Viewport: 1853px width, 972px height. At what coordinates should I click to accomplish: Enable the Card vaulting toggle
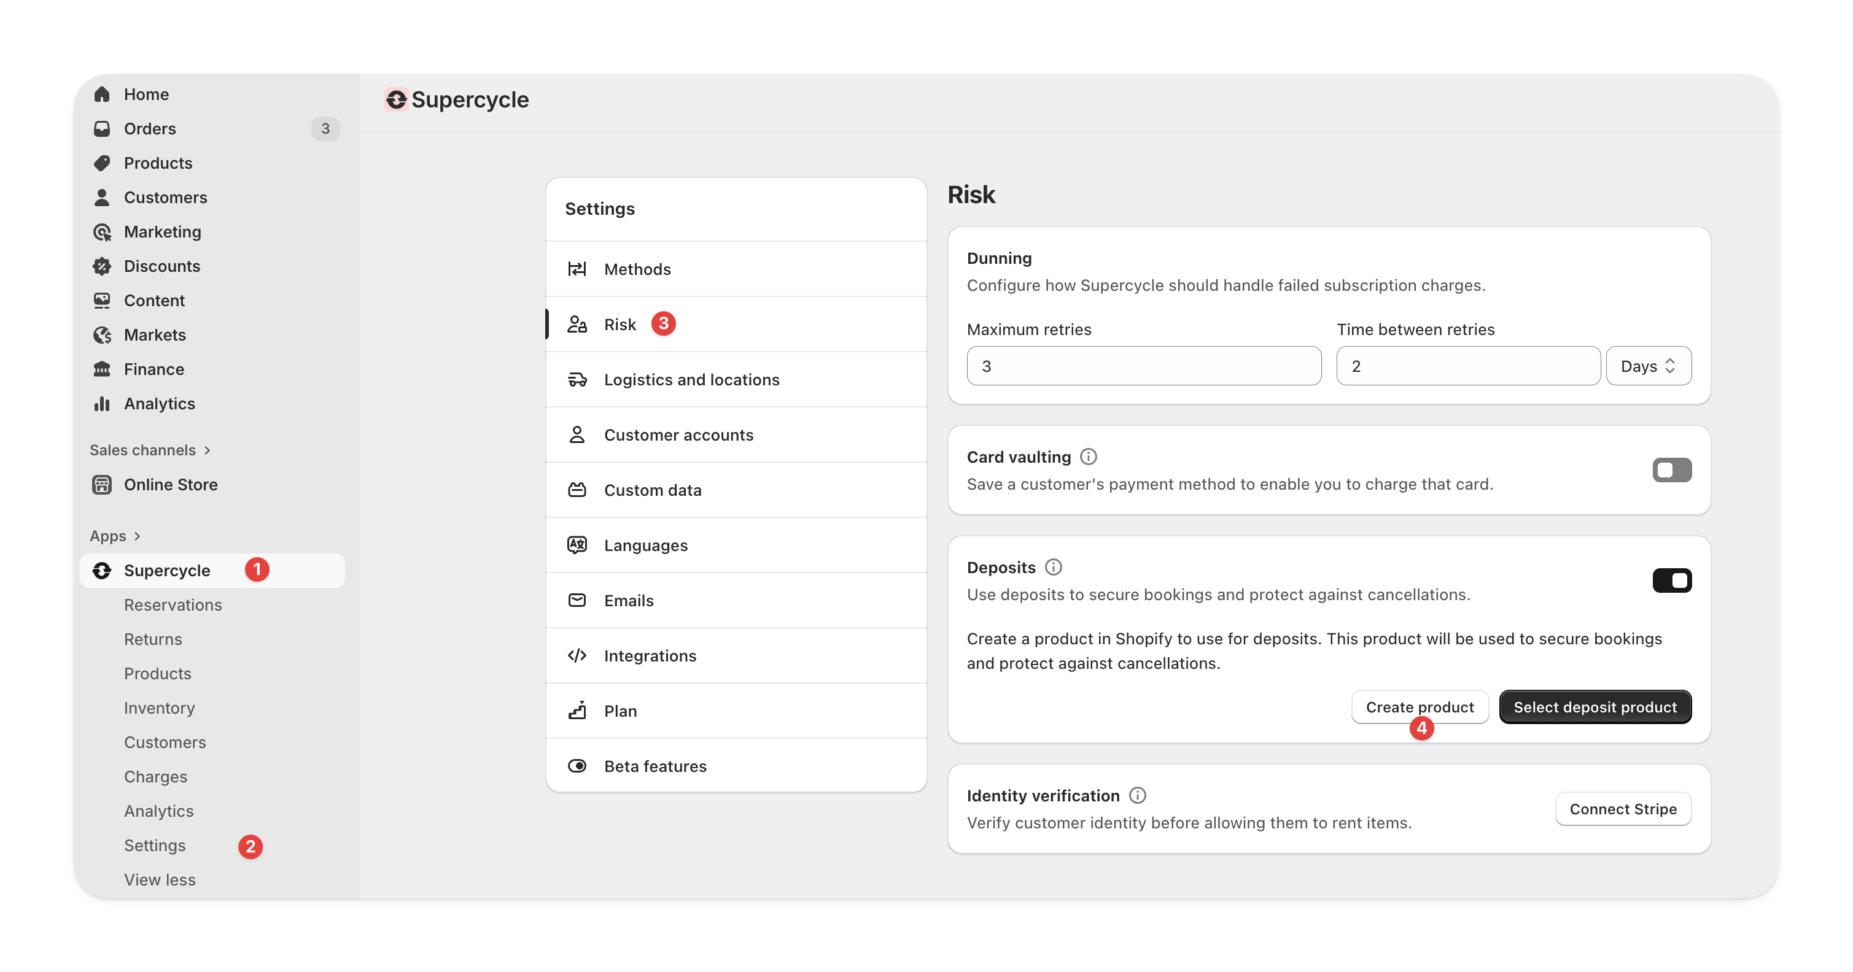tap(1672, 470)
